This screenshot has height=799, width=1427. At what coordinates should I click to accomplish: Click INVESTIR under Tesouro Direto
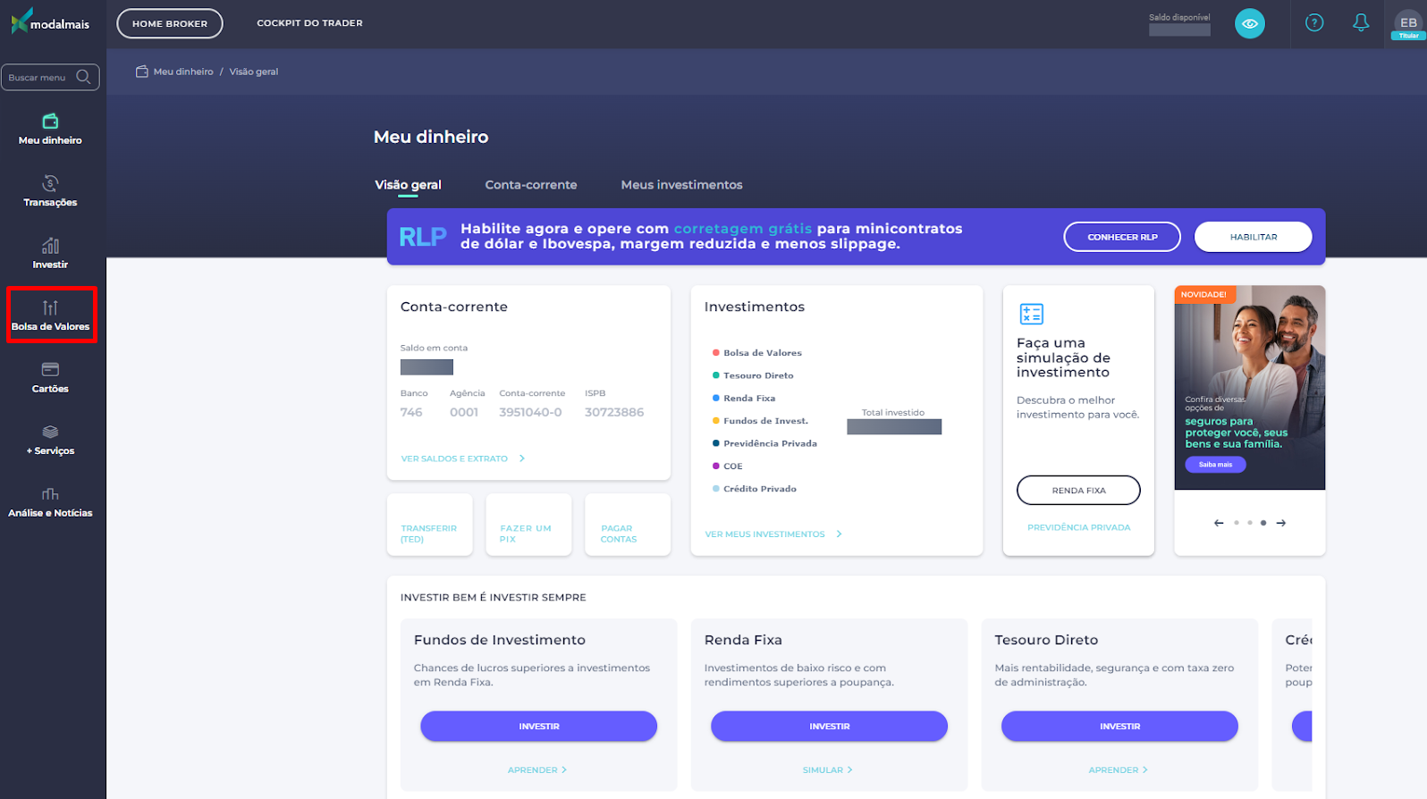1119,726
